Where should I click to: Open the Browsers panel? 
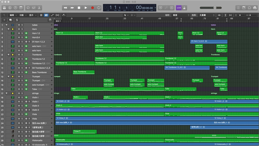click(255, 8)
